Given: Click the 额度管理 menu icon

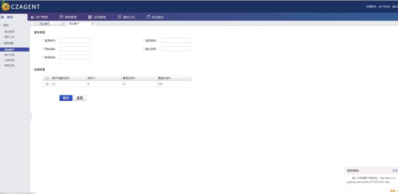Looking at the screenshot, I should click(x=61, y=17).
